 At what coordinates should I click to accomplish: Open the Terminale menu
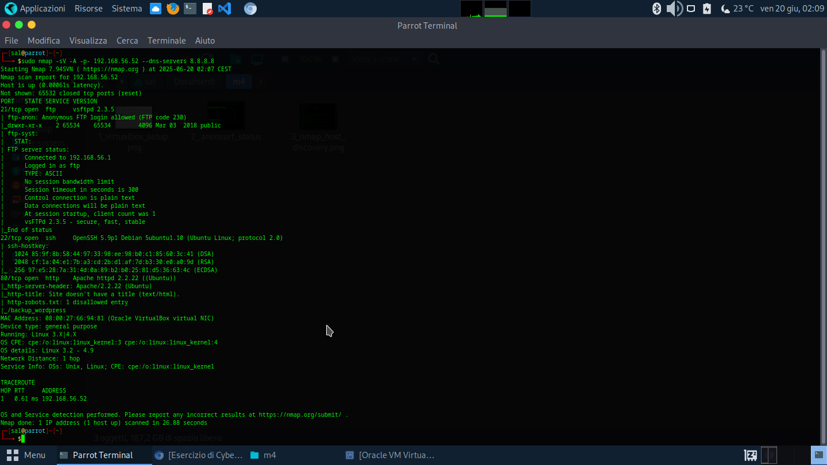click(x=167, y=40)
